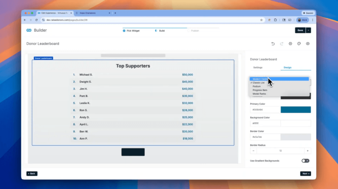This screenshot has width=338, height=189.
Task: Edit the Primary Color hex field
Action: pos(265,110)
